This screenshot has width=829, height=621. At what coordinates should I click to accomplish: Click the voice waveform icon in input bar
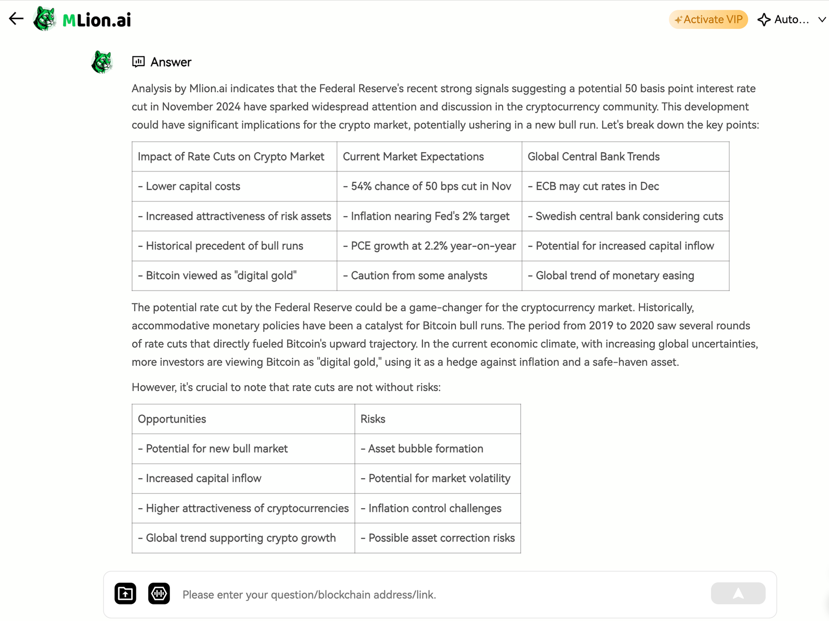point(159,594)
